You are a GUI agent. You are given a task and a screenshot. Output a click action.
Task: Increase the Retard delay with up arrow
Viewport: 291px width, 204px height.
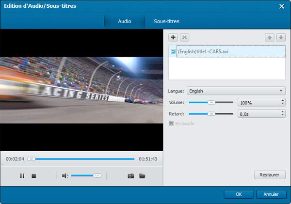point(282,111)
